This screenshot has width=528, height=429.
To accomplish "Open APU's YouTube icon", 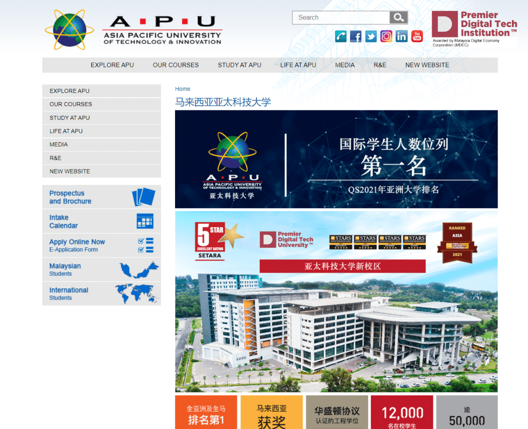I will (417, 36).
